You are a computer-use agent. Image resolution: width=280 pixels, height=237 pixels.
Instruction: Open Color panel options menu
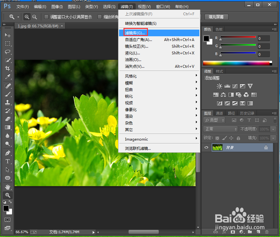point(274,29)
